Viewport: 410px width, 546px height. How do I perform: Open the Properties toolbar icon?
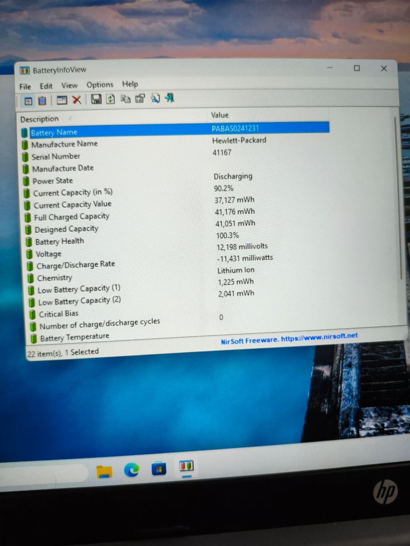(x=140, y=99)
